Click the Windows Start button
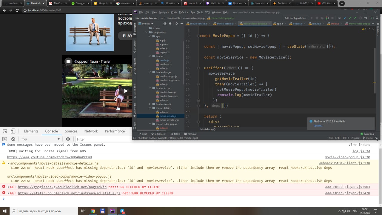The width and height of the screenshot is (382, 215). [x=4, y=211]
